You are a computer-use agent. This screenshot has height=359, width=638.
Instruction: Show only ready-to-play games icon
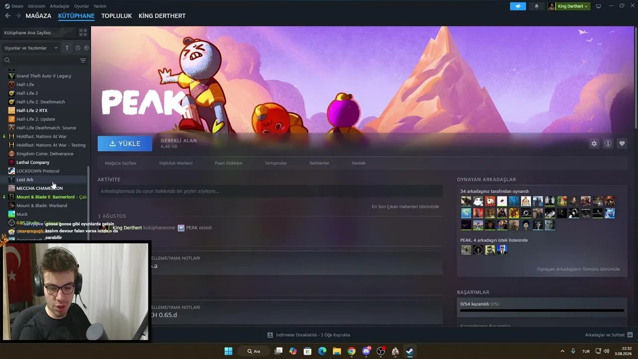click(86, 48)
